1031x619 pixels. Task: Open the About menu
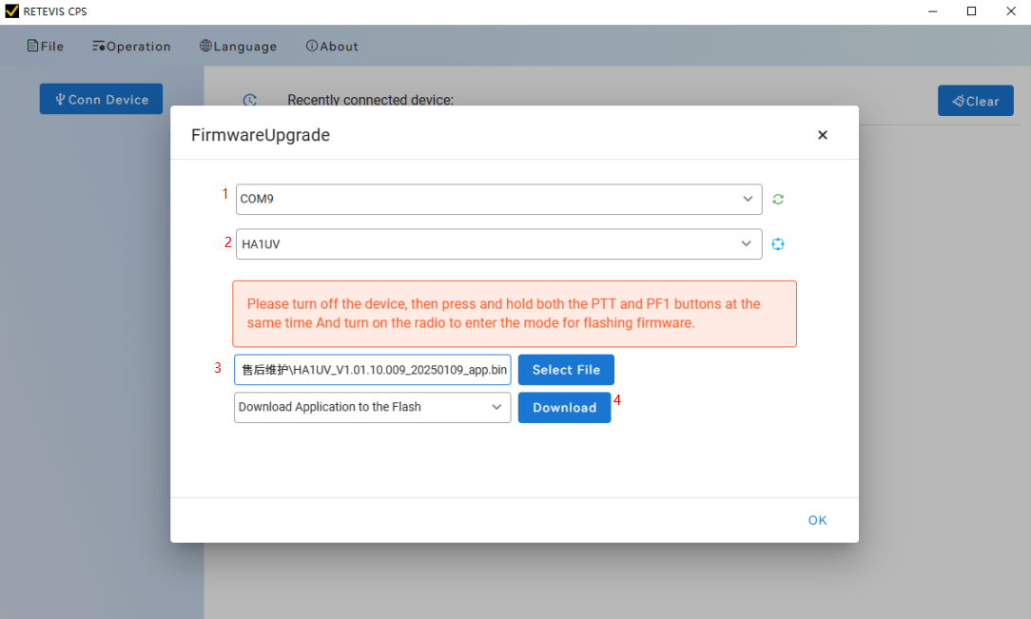[x=332, y=46]
